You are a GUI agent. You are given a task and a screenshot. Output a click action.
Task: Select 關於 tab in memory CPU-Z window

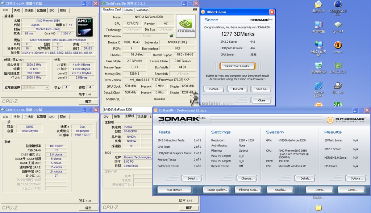click(x=63, y=117)
